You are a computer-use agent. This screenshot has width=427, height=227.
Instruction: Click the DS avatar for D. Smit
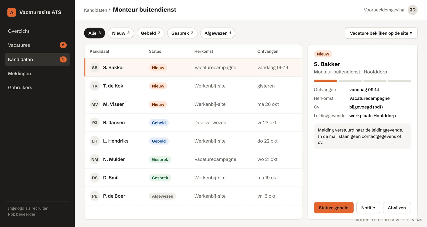(95, 178)
